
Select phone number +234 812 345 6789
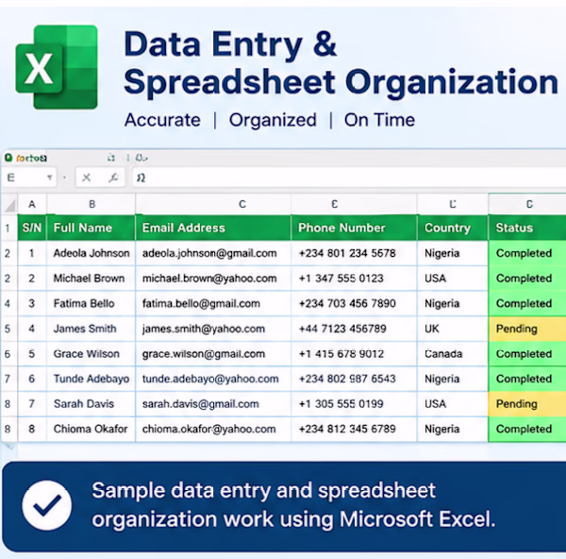pyautogui.click(x=347, y=429)
